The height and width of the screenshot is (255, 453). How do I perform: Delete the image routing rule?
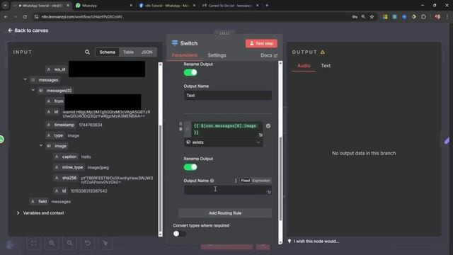181,129
